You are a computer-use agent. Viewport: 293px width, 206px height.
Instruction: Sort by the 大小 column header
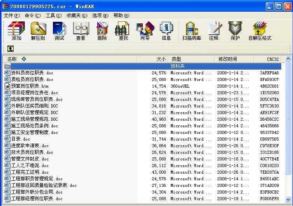click(x=153, y=59)
